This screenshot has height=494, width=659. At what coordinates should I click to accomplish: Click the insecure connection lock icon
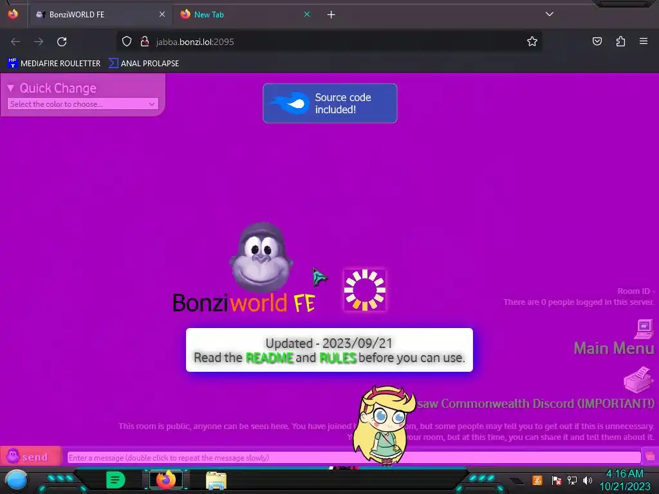pyautogui.click(x=145, y=41)
